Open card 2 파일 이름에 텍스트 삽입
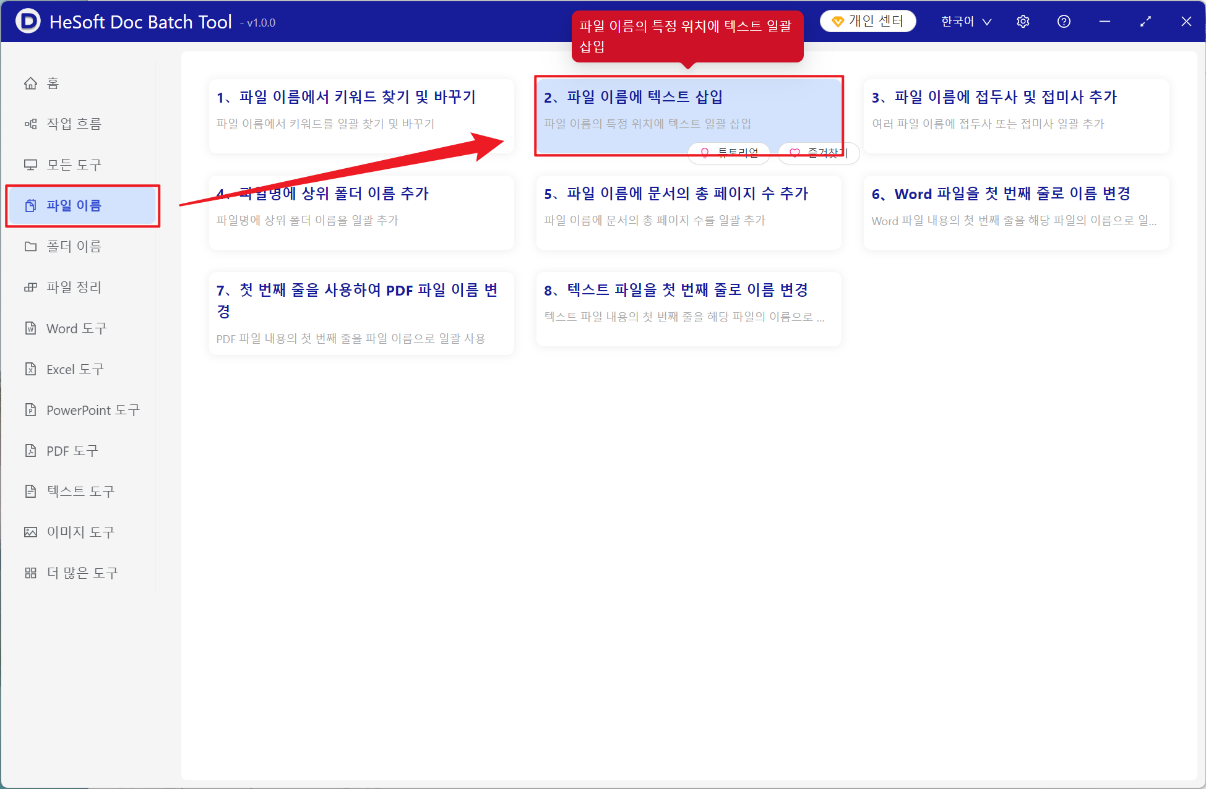The height and width of the screenshot is (789, 1206). 689,116
